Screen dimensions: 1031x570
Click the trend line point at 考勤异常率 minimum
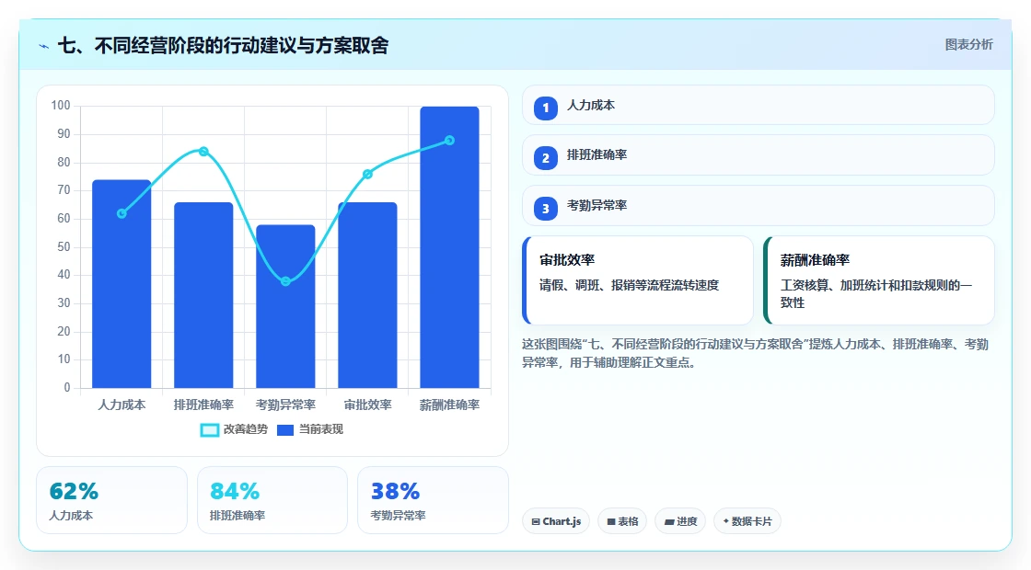[x=285, y=281]
